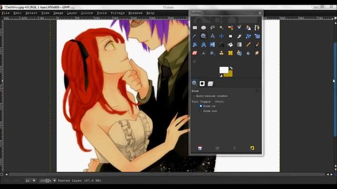Save tool options preset button
Screen dimensions: 337x189
200,148
